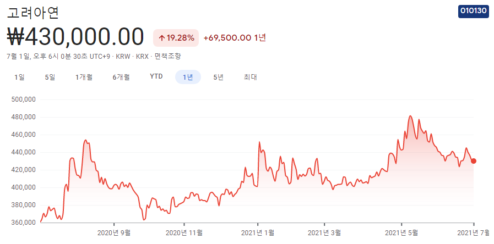Click the 2021년 3월 axis label
Viewport: 494px width, 244px height.
coord(324,233)
